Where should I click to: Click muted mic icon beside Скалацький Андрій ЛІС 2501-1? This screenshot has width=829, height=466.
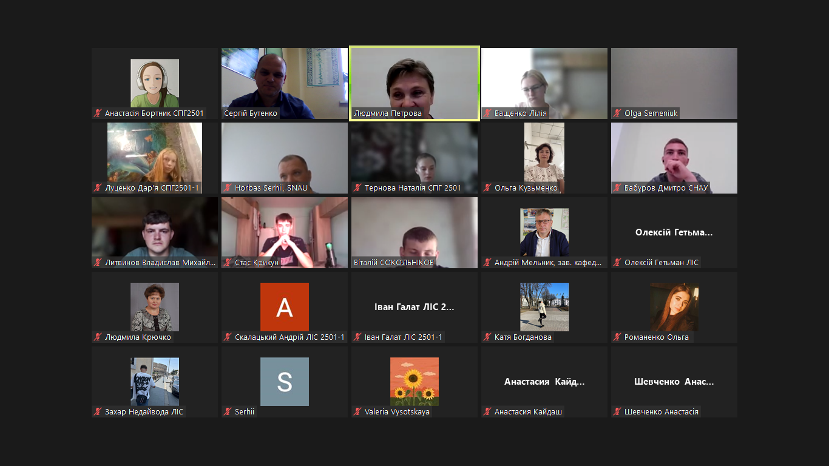227,337
